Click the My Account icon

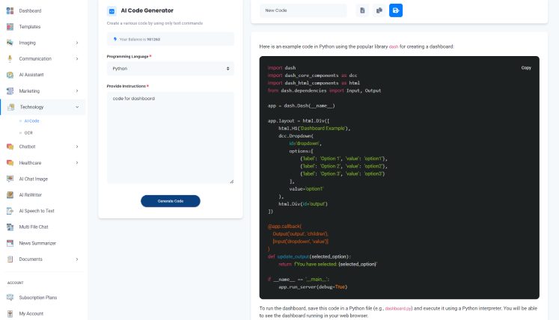tap(10, 313)
